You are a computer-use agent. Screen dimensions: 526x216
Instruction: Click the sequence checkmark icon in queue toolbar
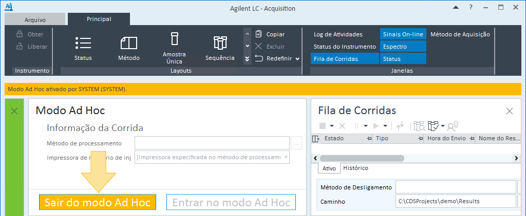[434, 126]
